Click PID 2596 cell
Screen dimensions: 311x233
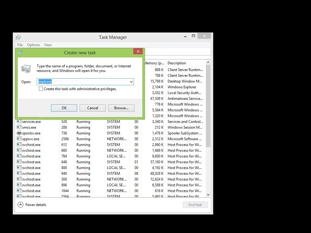pyautogui.click(x=65, y=139)
